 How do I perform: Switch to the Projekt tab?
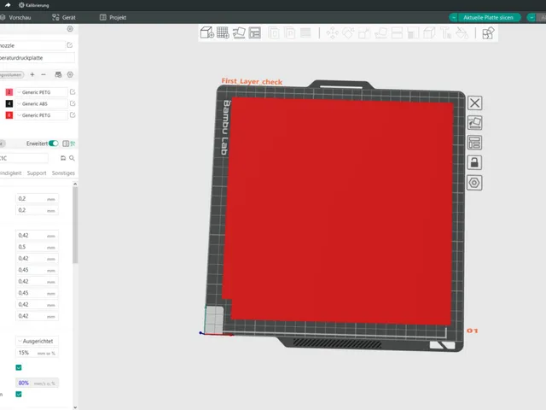(x=113, y=17)
